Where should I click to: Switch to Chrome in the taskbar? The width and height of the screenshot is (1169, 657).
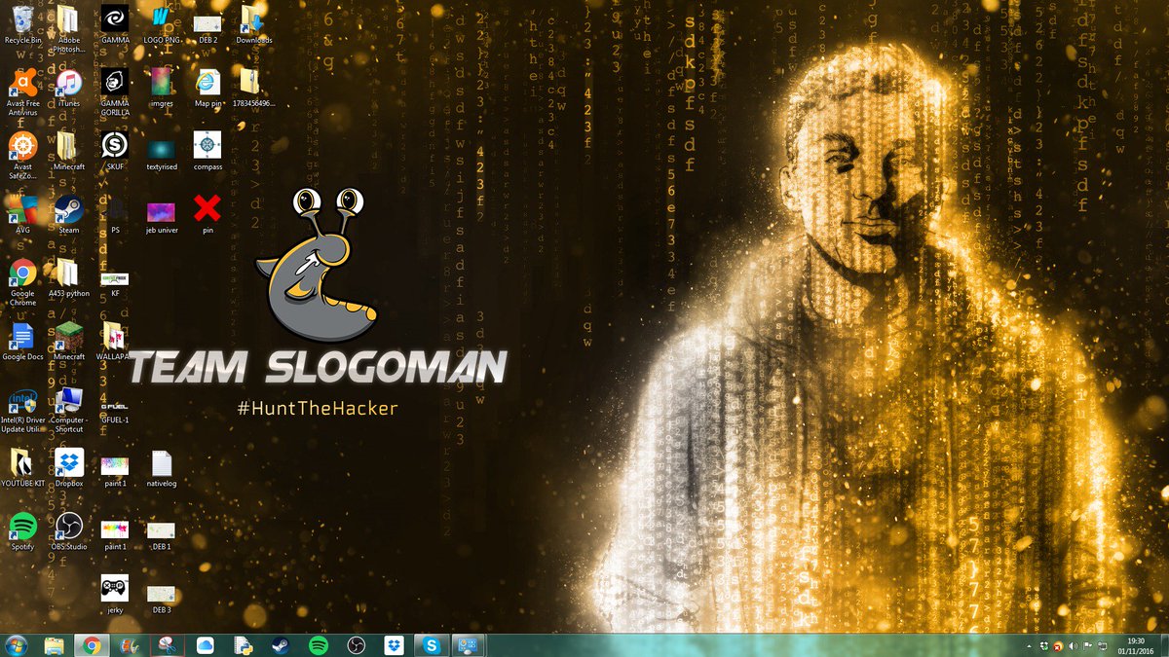[x=92, y=645]
